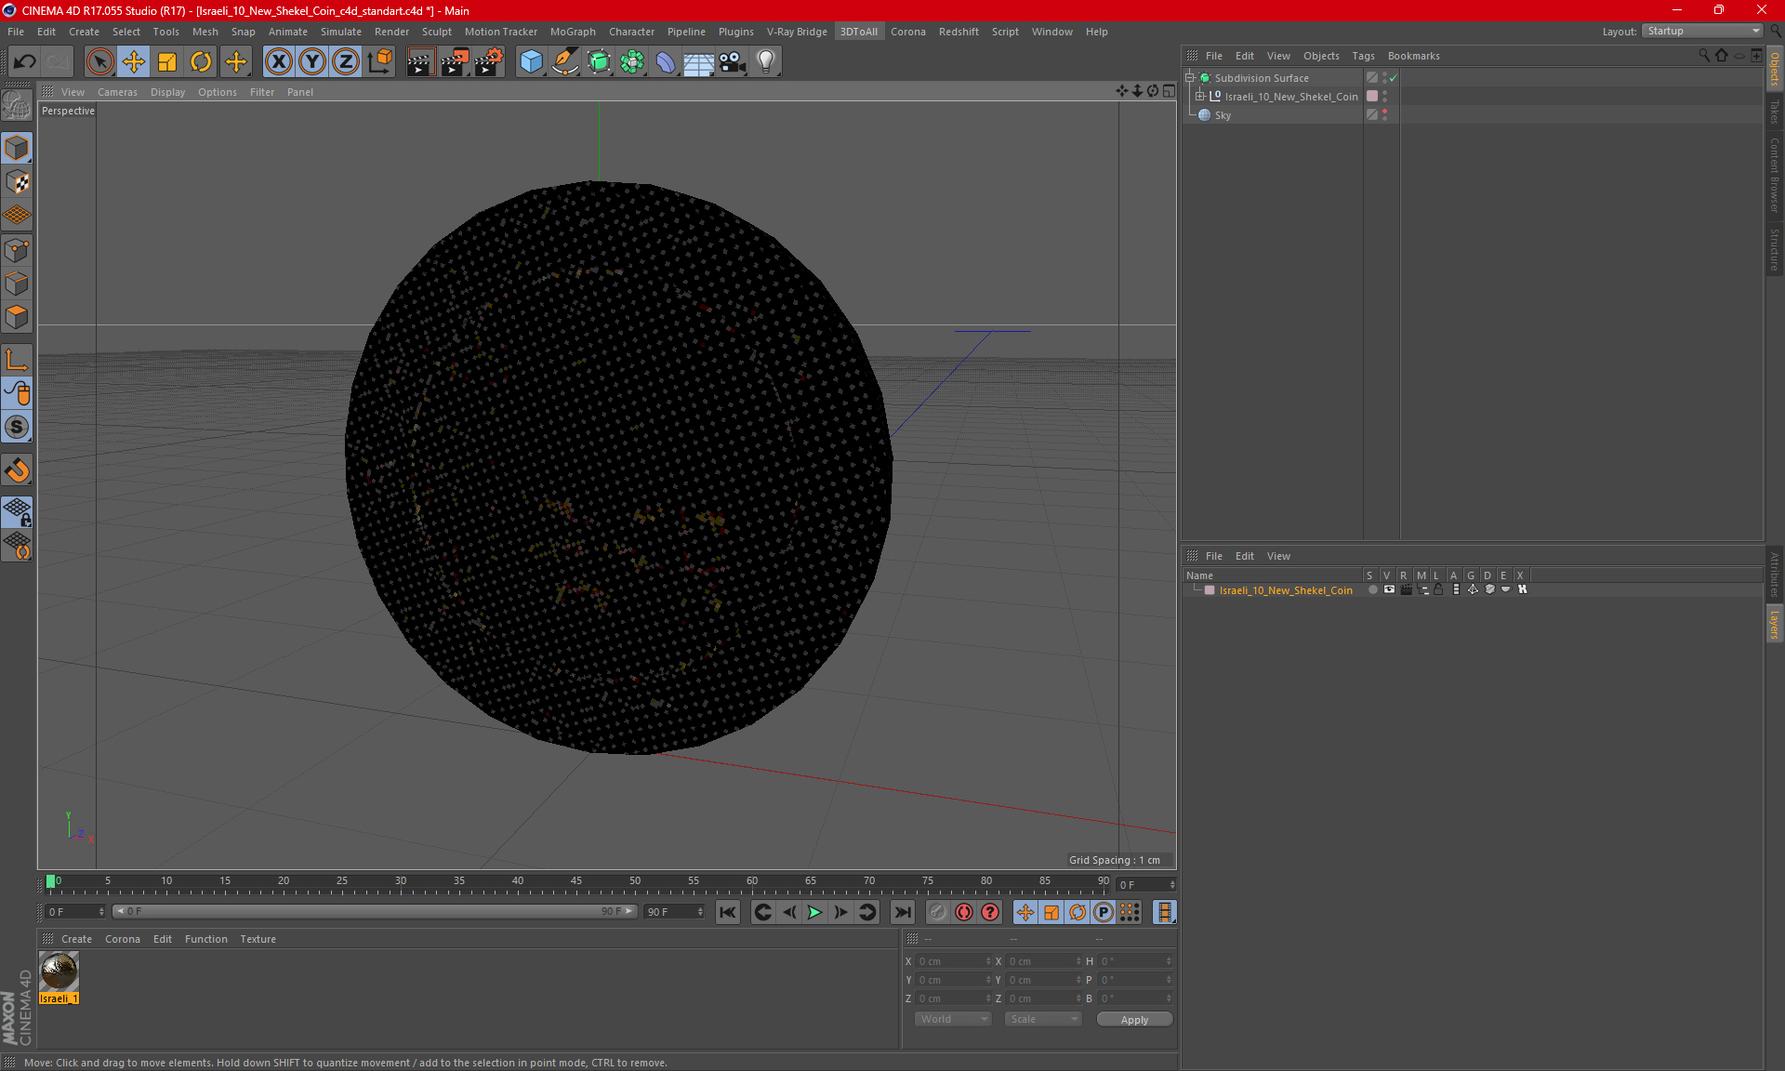
Task: Select Sky object in Object Manager
Action: pos(1223,115)
